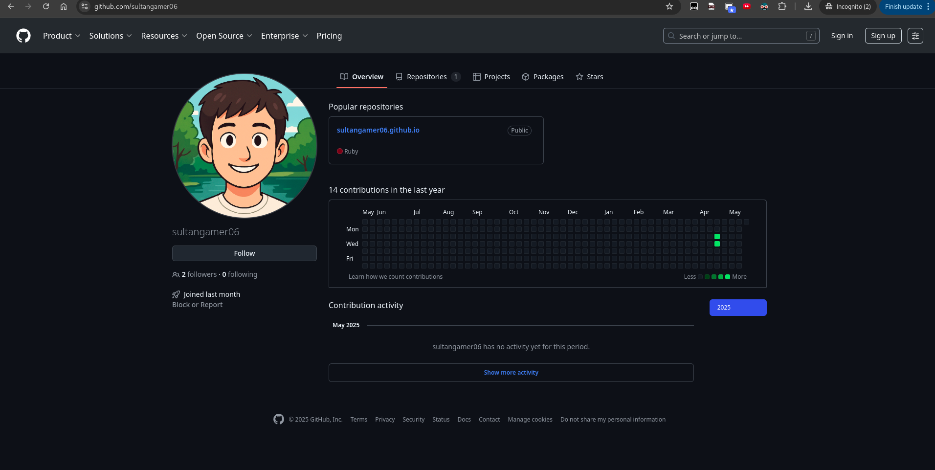Select the 2025 contribution year filter

click(x=737, y=308)
